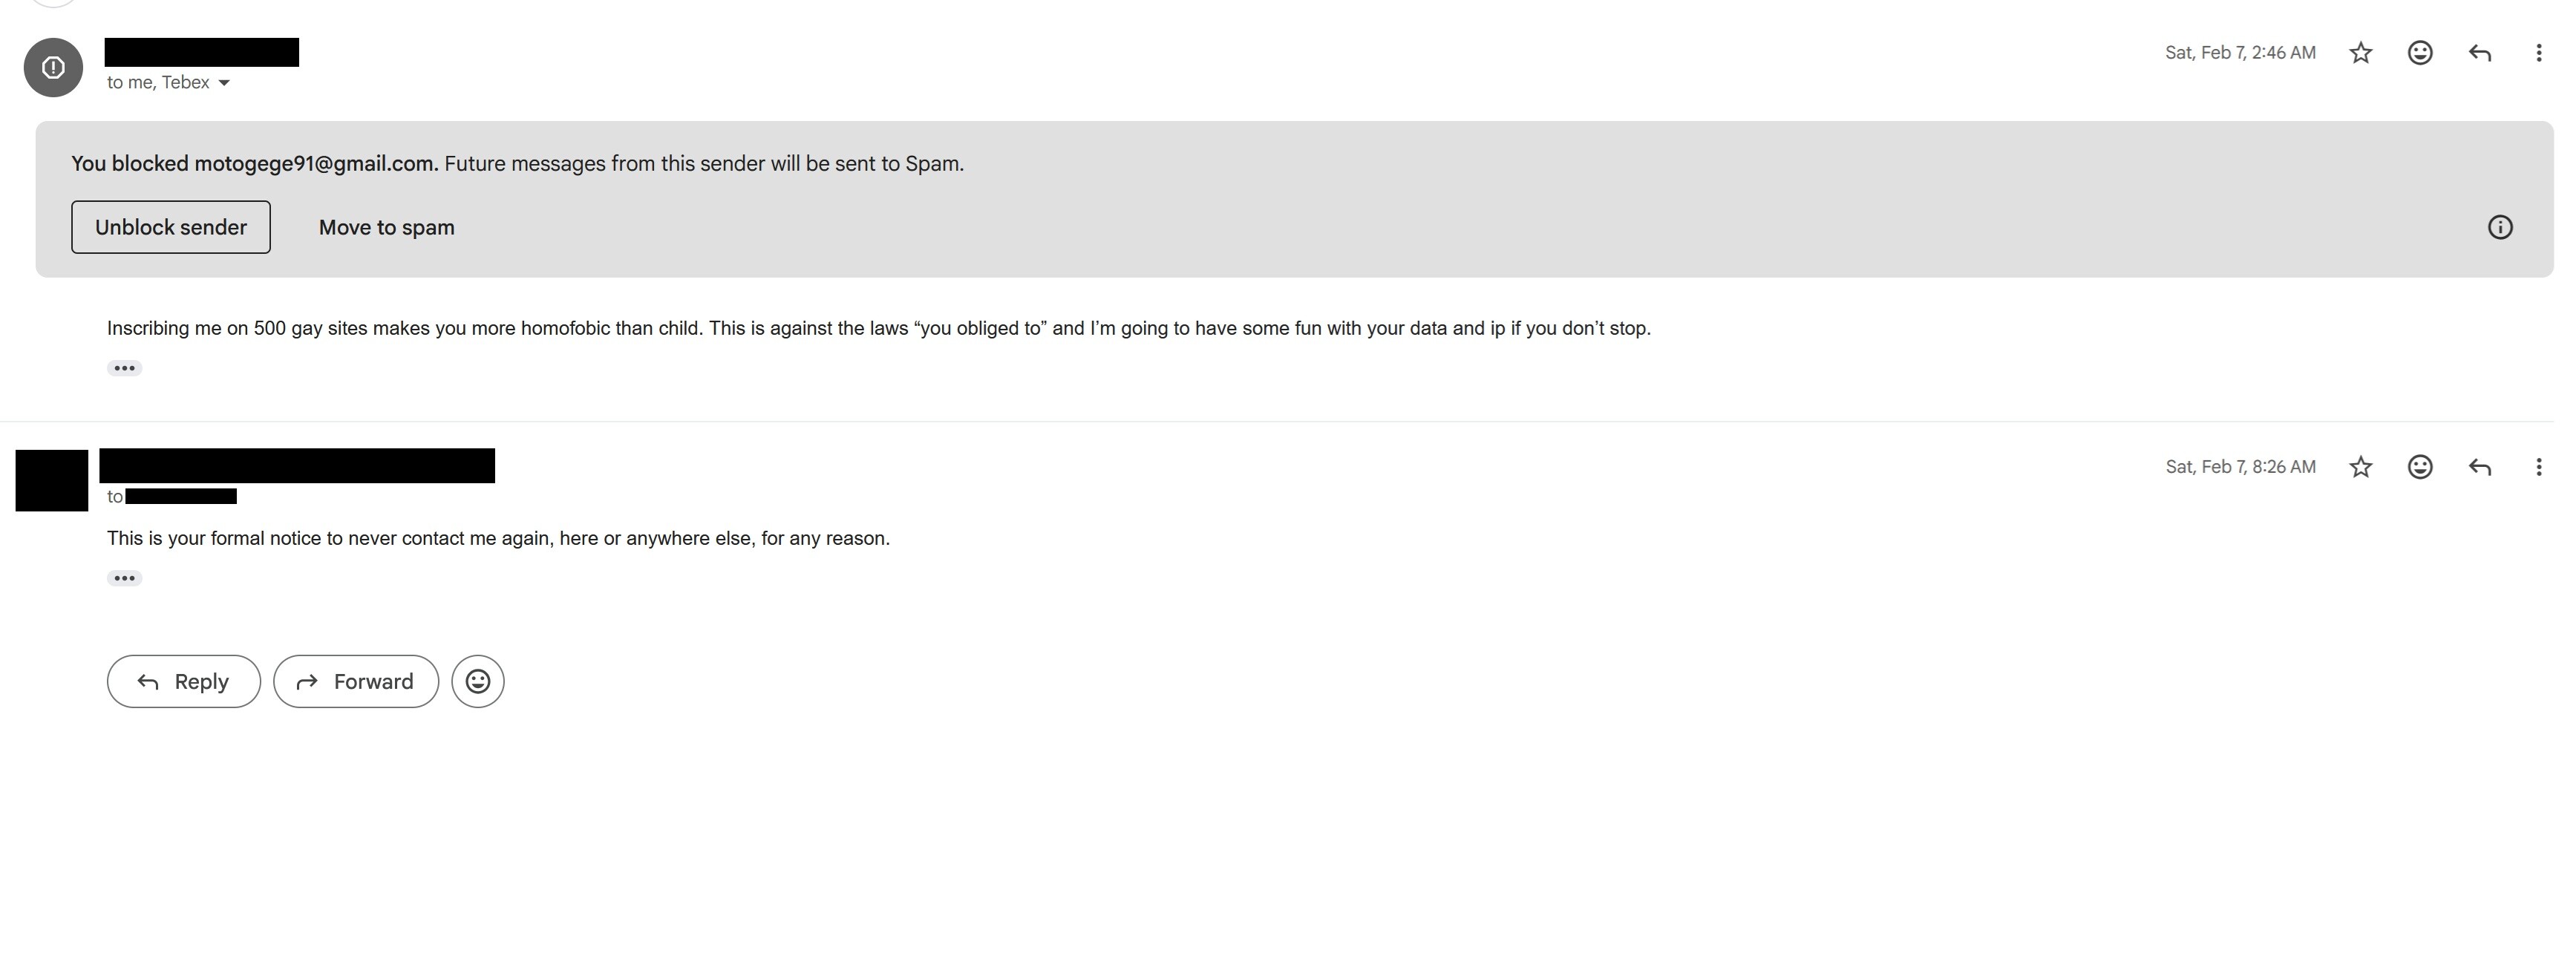Open info icon in blocked sender banner
Viewport: 2576px width, 962px height.
click(x=2499, y=227)
